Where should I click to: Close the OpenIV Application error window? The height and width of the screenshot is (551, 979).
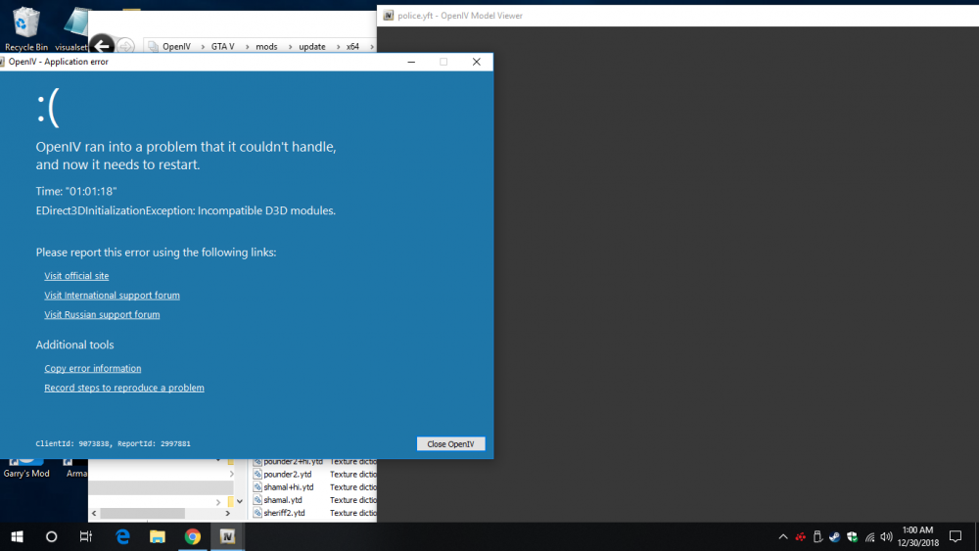pyautogui.click(x=477, y=62)
